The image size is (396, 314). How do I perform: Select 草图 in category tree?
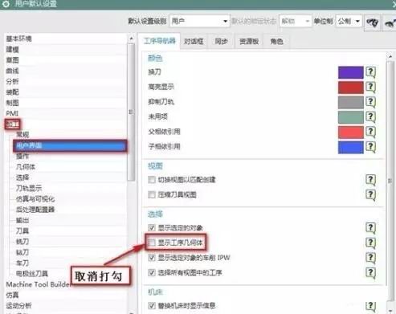click(12, 60)
